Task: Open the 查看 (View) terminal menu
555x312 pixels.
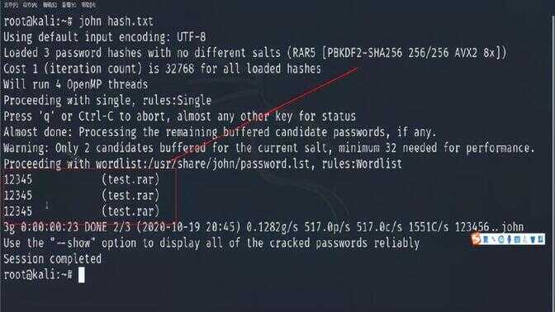Action: click(x=69, y=5)
